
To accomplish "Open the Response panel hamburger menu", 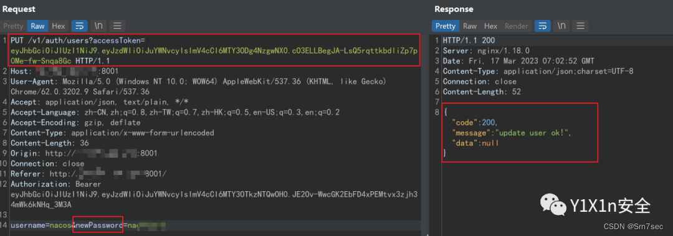I will click(x=580, y=26).
